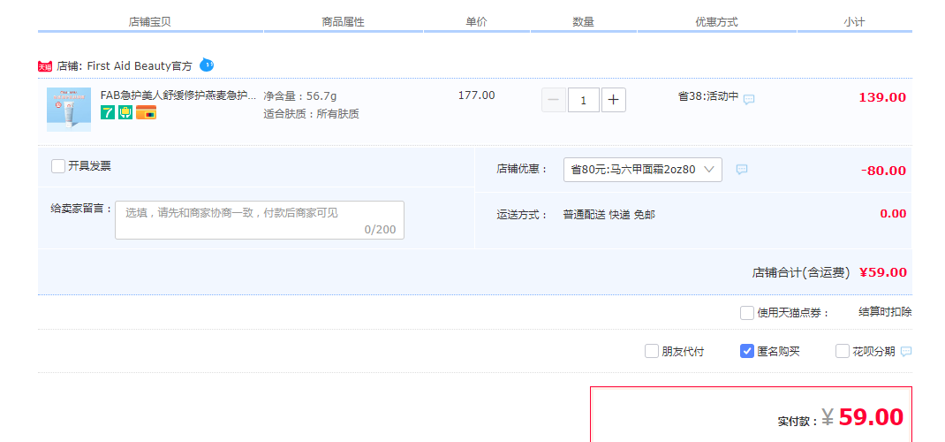The width and height of the screenshot is (945, 442).
Task: Click the 0.00 shipping fee amount
Action: (x=893, y=213)
